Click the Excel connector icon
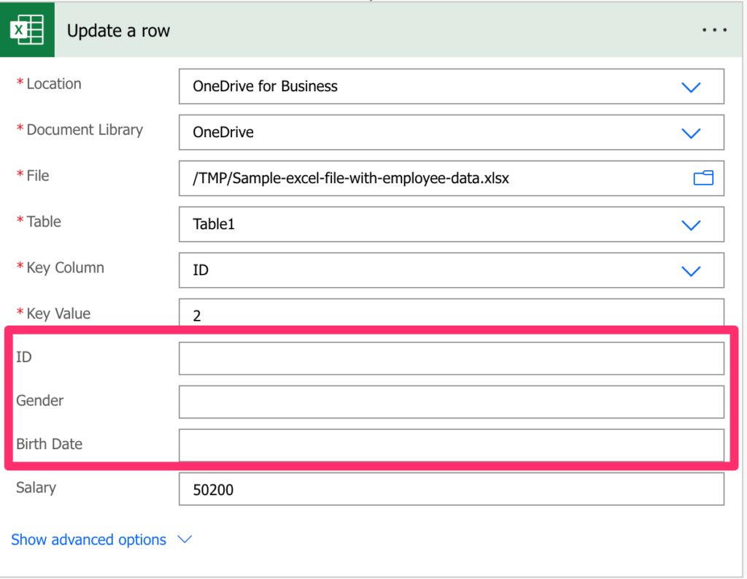This screenshot has height=579, width=747. [28, 30]
